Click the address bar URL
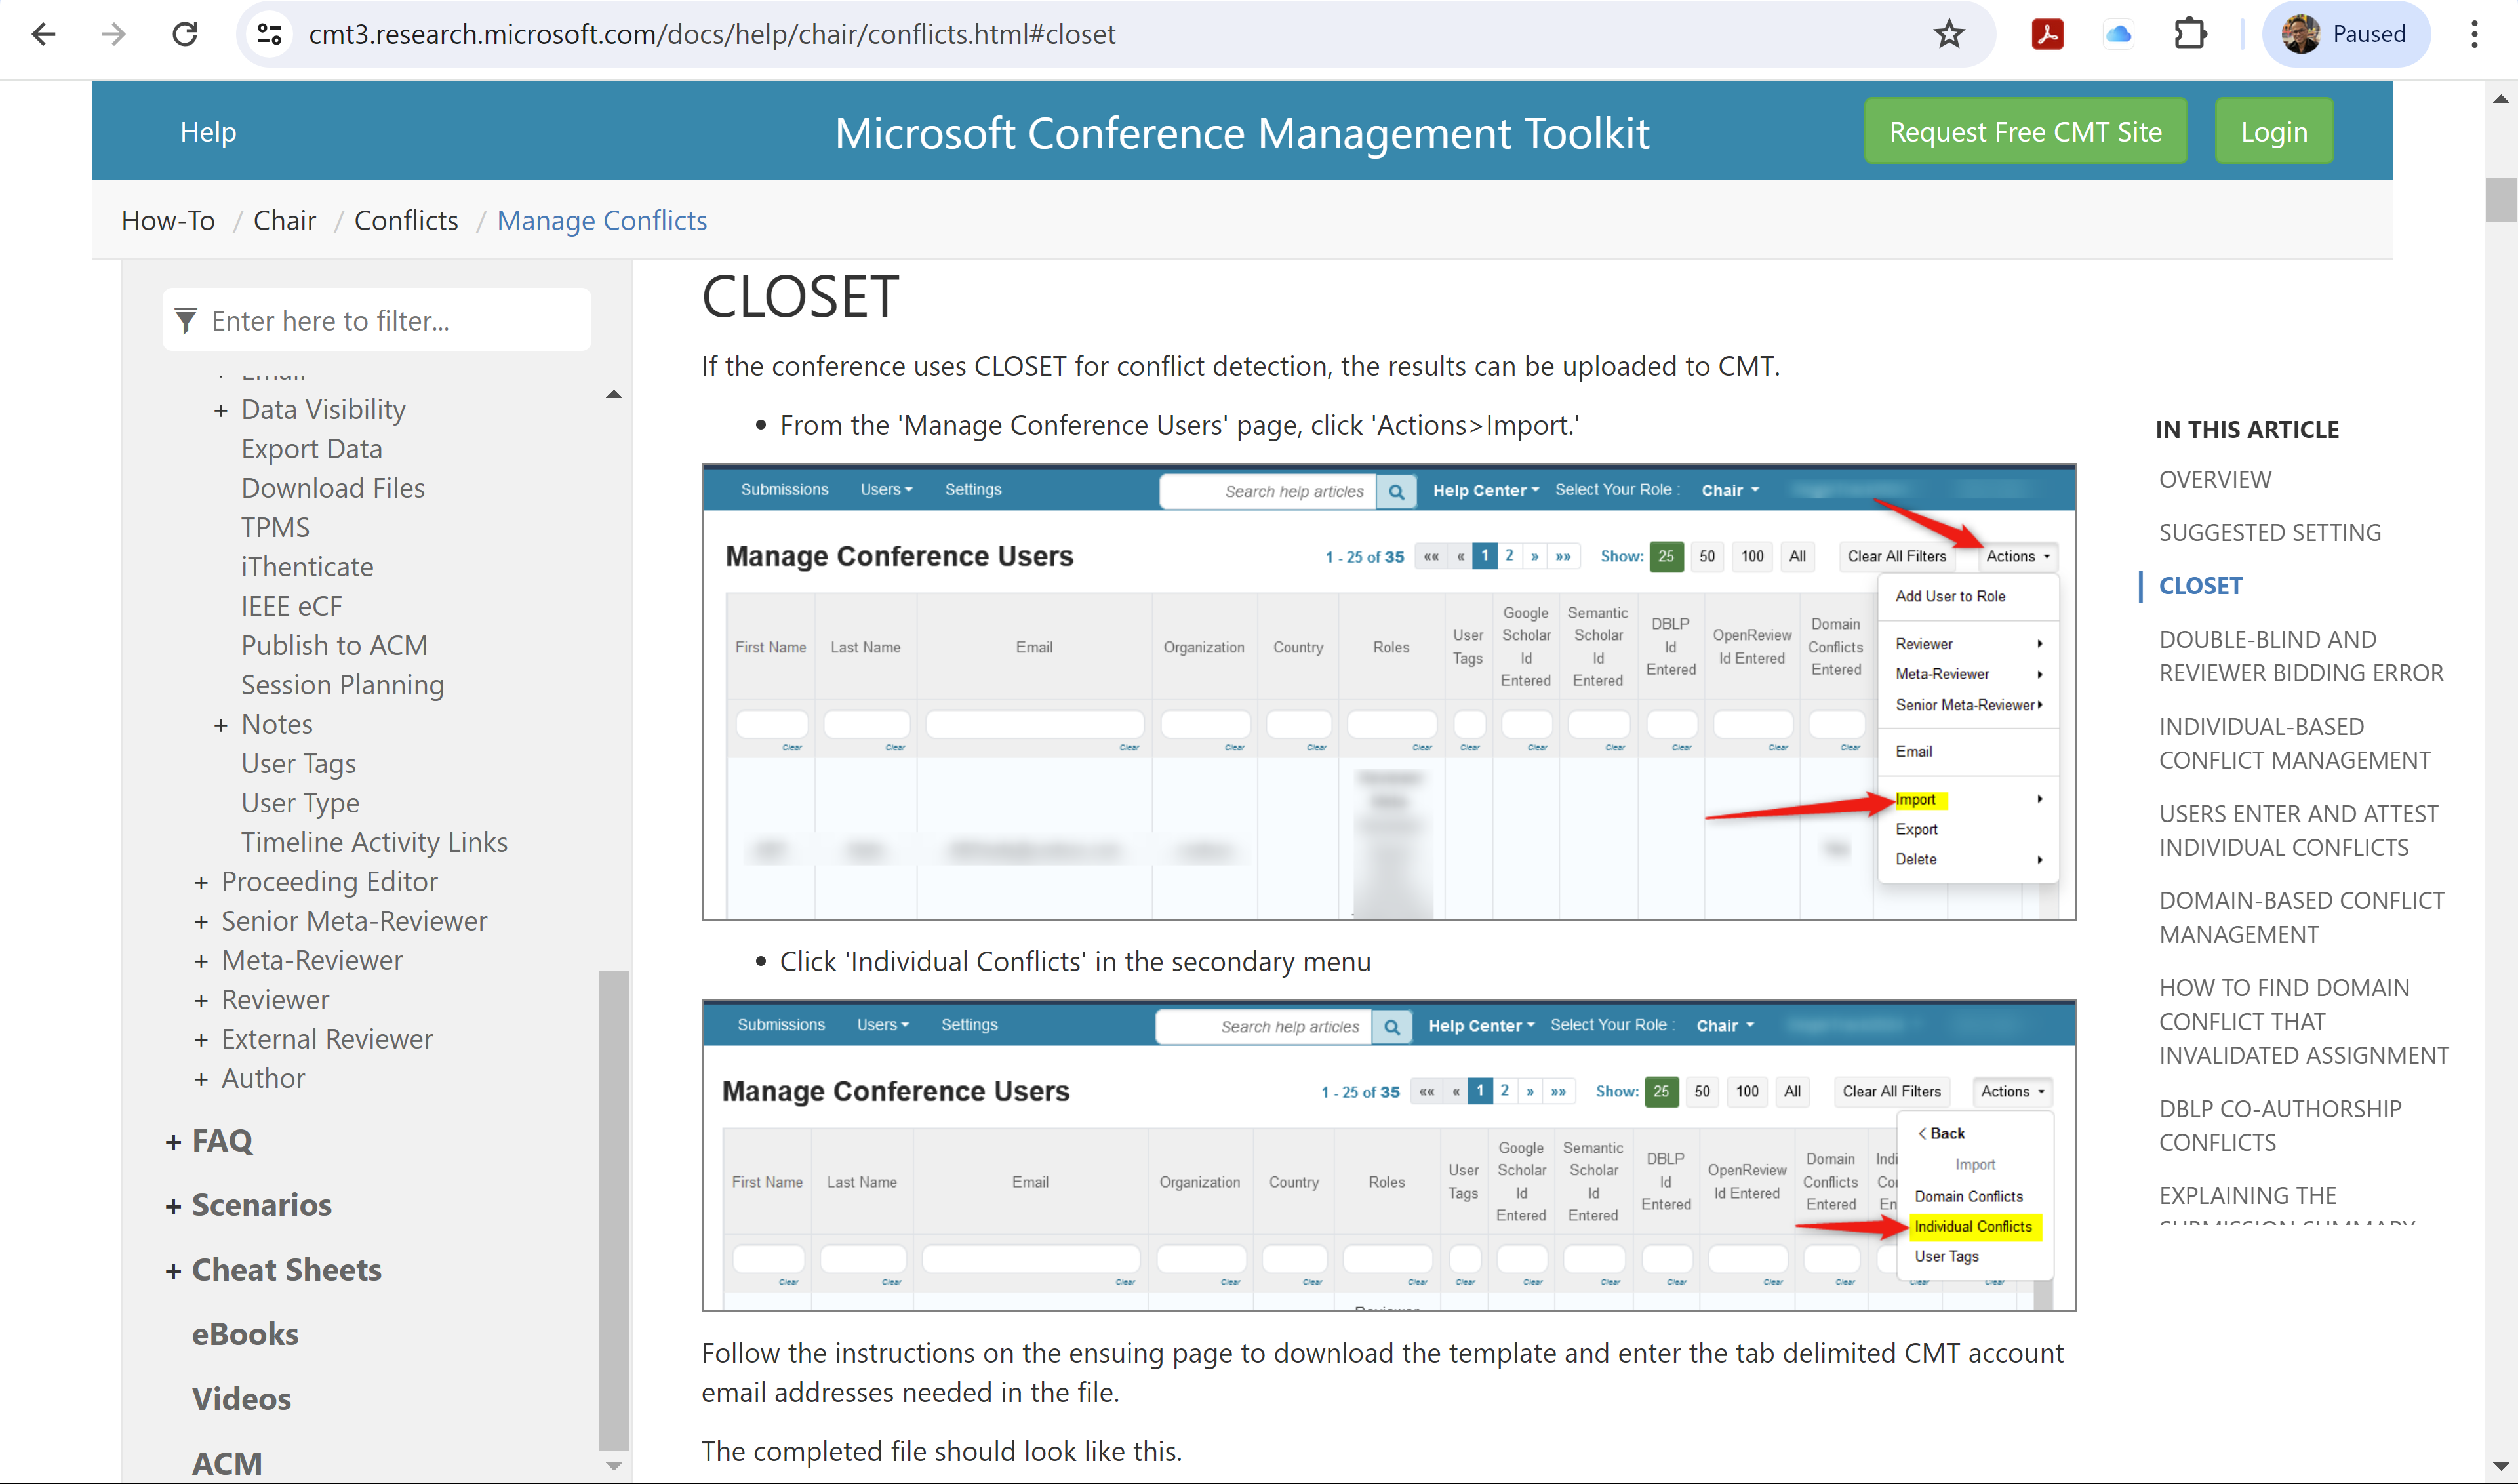Image resolution: width=2518 pixels, height=1484 pixels. pyautogui.click(x=712, y=34)
